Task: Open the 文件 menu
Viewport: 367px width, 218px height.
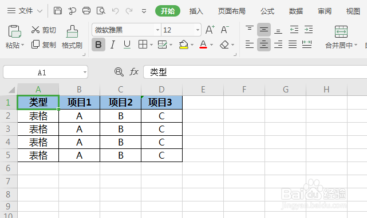Action: pos(26,11)
